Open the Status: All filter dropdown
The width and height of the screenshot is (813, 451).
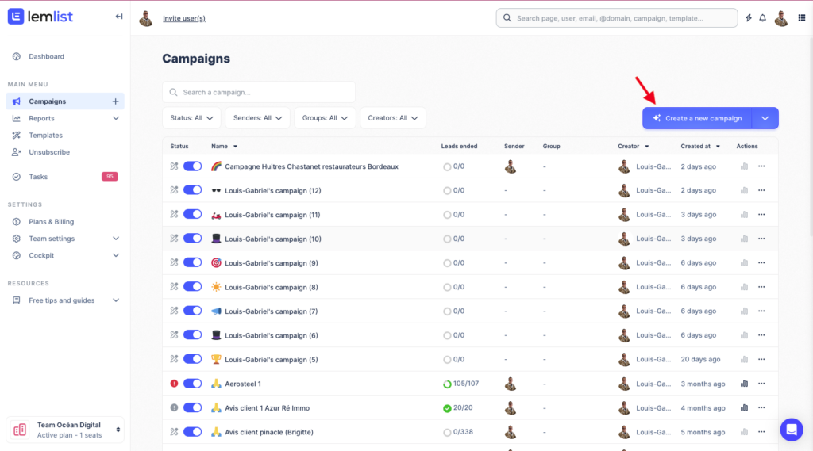191,118
